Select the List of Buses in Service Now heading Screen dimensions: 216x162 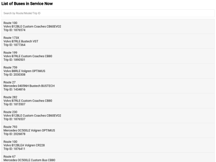coord(27,4)
